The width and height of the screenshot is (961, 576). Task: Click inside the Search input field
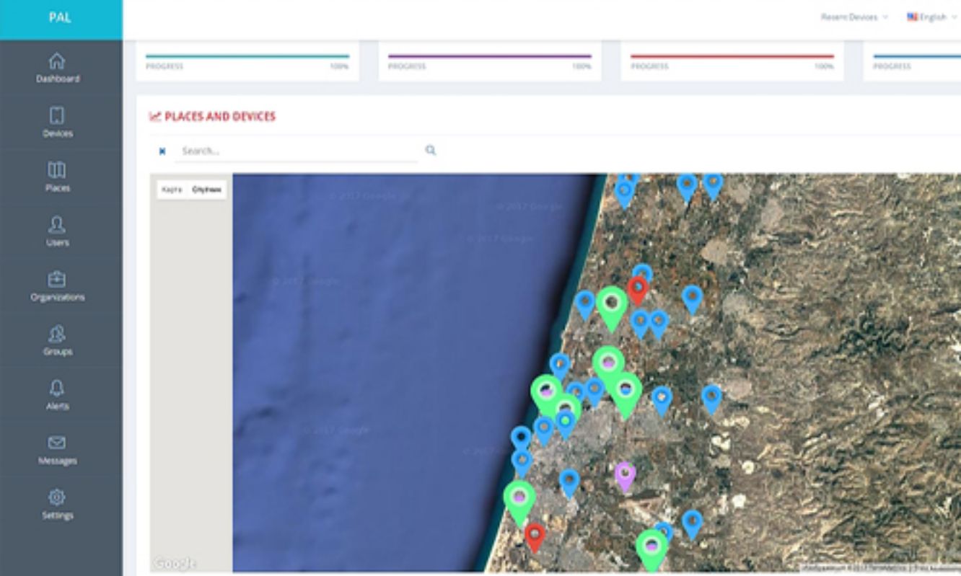(x=296, y=151)
